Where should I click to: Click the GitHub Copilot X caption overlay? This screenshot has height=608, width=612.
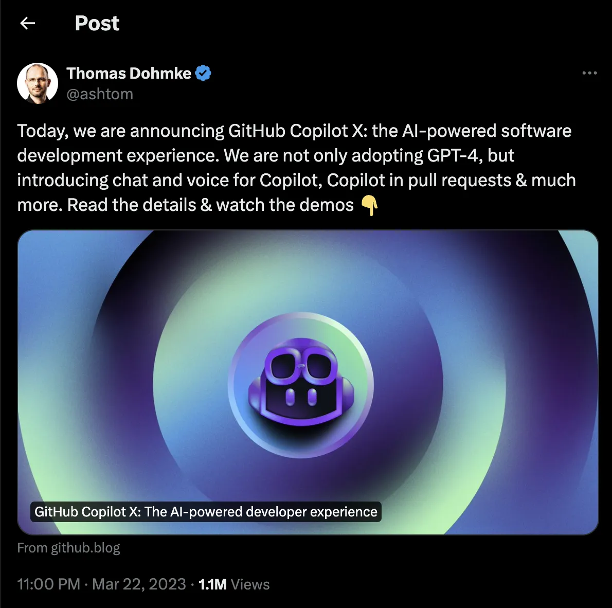click(x=205, y=512)
